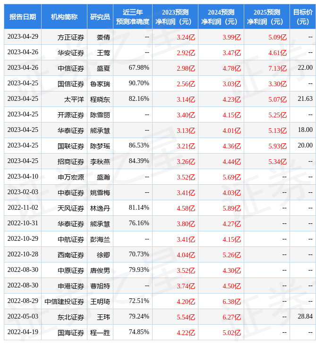Click the 2025预测净利润 column header
Viewport: 316px width, 344px height.
click(x=267, y=16)
